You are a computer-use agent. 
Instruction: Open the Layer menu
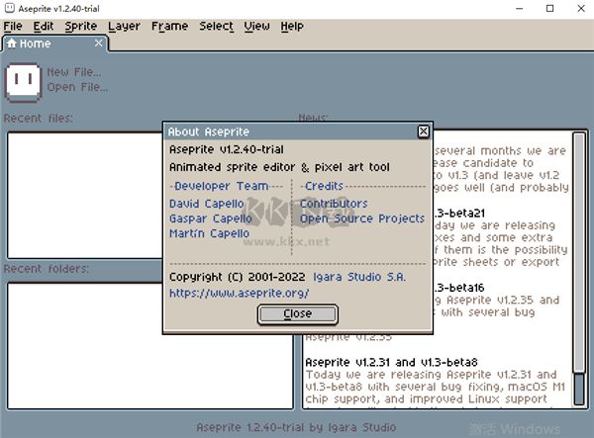click(x=124, y=26)
